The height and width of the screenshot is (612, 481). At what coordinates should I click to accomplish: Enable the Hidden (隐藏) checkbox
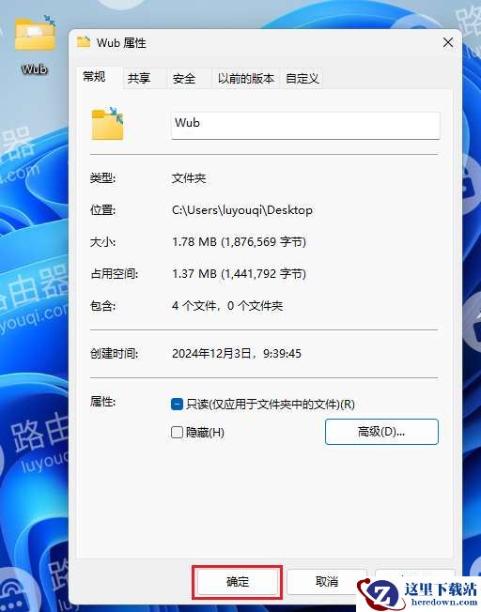[177, 432]
